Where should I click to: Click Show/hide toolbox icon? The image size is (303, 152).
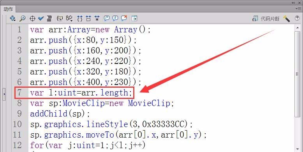(134, 18)
